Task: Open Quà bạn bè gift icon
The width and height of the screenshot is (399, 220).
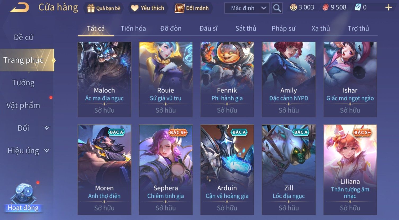Action: point(91,8)
